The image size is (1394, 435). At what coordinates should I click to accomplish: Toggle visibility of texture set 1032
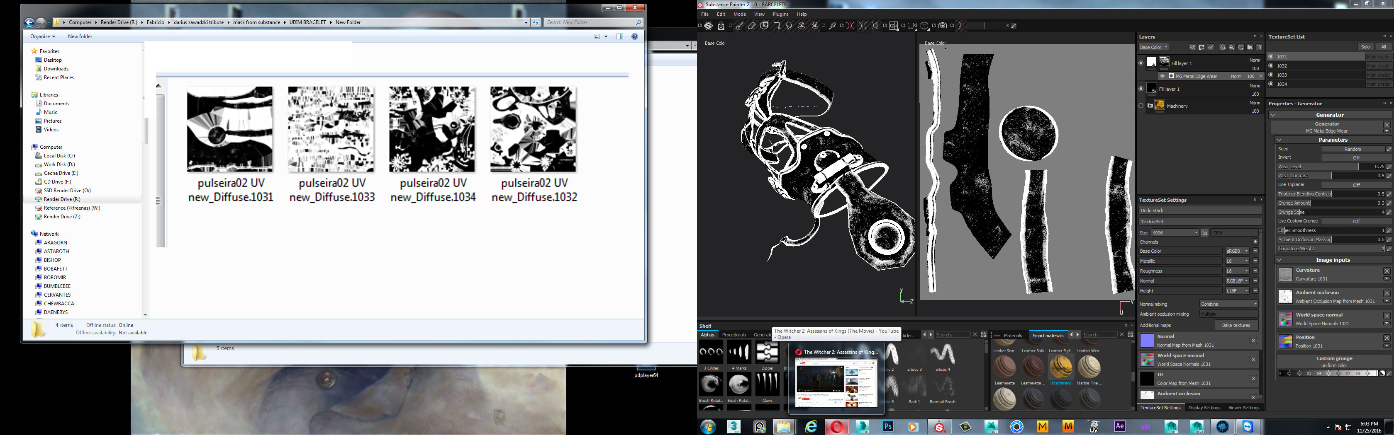(1271, 65)
